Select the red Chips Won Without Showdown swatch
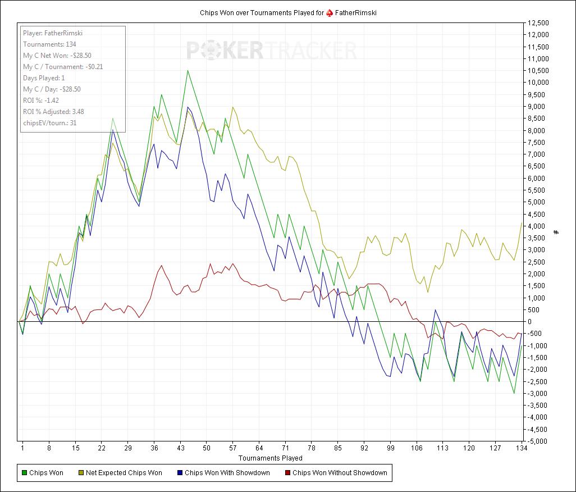 tap(287, 473)
